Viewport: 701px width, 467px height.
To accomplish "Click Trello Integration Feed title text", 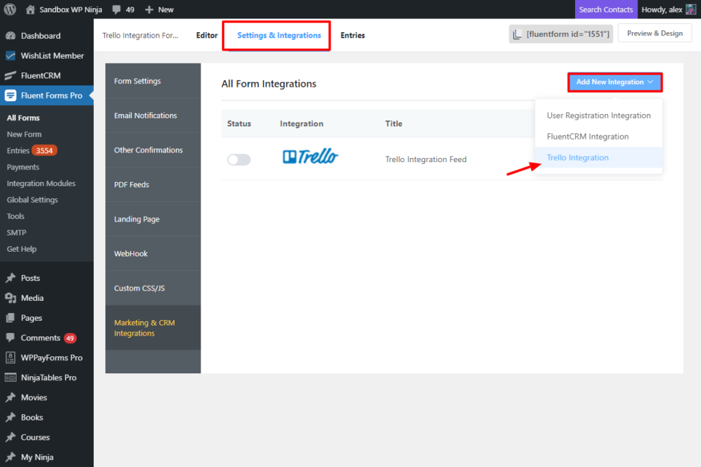I will 426,159.
